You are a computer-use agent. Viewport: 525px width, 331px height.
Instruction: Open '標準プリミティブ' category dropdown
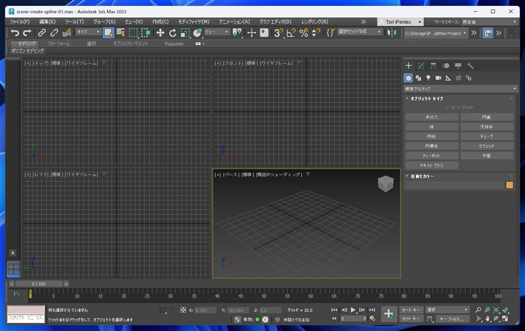tap(461, 89)
